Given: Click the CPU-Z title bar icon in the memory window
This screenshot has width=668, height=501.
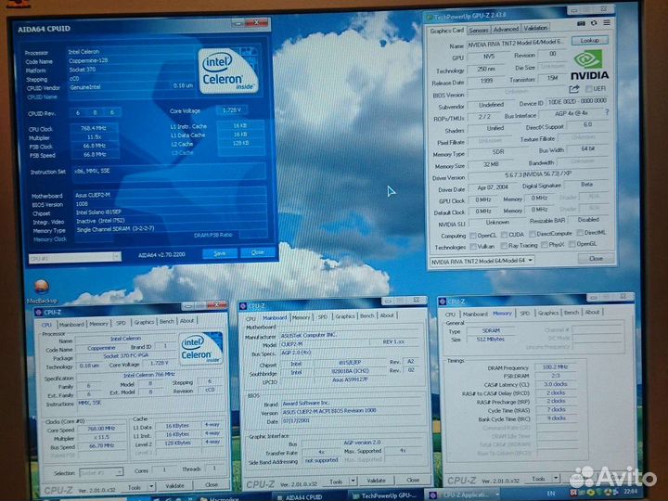Looking at the screenshot, I should pyautogui.click(x=443, y=302).
